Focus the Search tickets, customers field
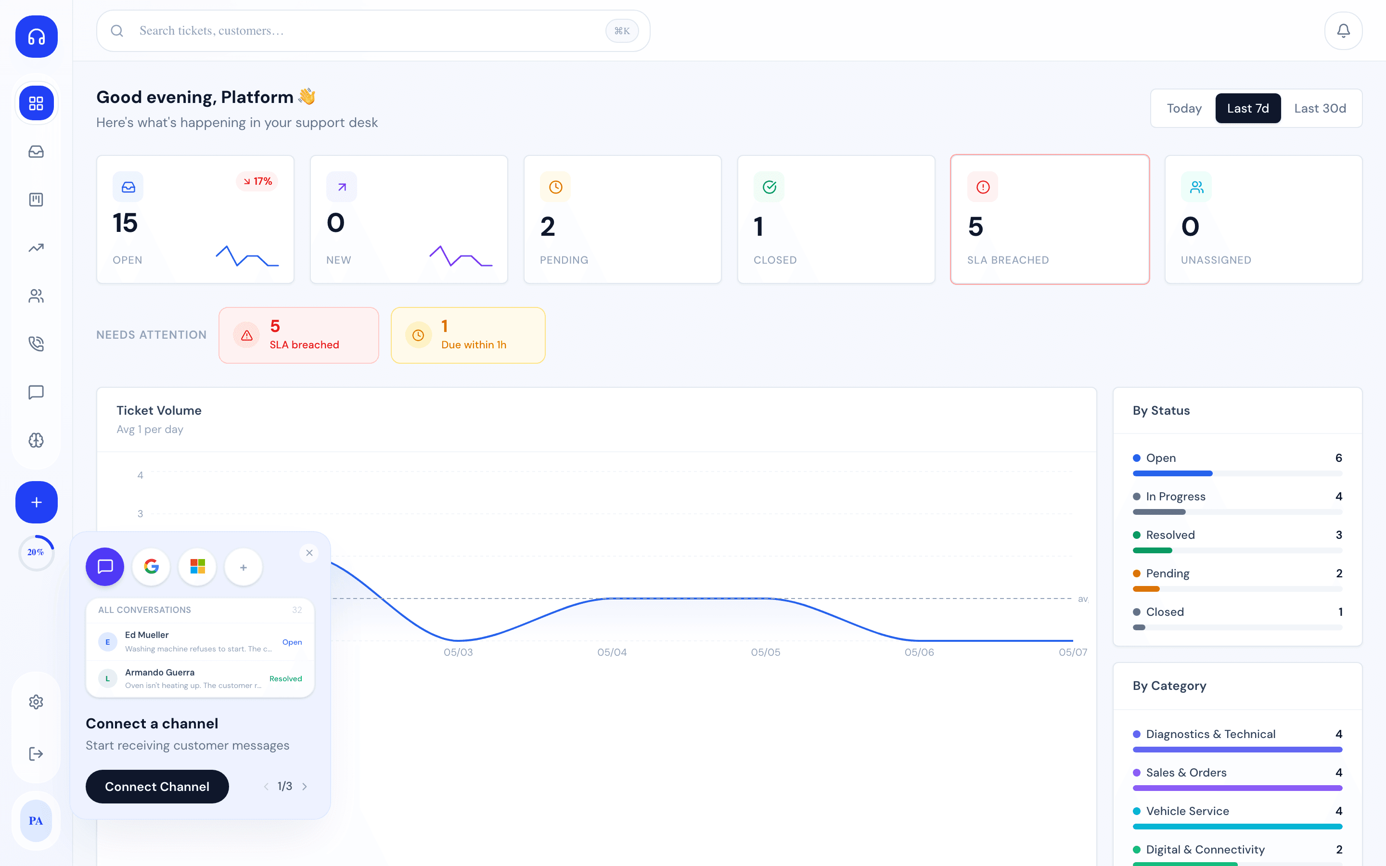Viewport: 1386px width, 866px height. (x=373, y=31)
